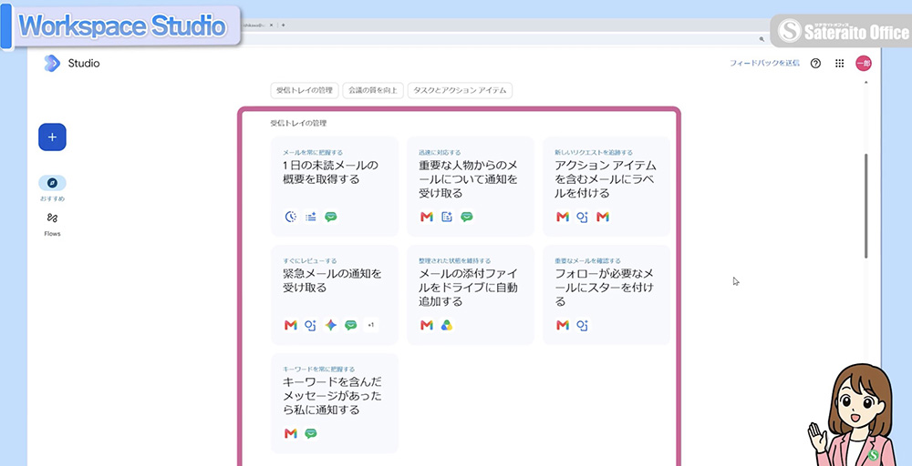The image size is (912, 466).
Task: Open キーワードを含んだメッセージがあったら私に通知する template
Action: click(x=335, y=403)
